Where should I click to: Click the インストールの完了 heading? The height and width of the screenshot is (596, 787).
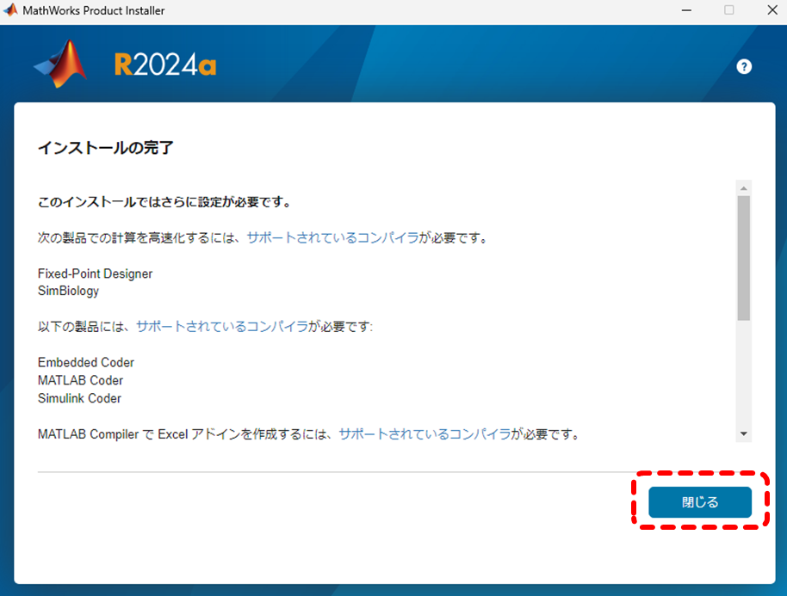tap(105, 148)
